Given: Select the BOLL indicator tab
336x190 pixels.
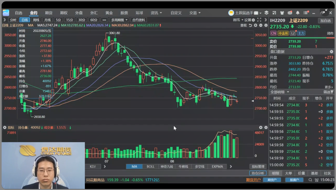Looking at the screenshot, I should (151, 167).
